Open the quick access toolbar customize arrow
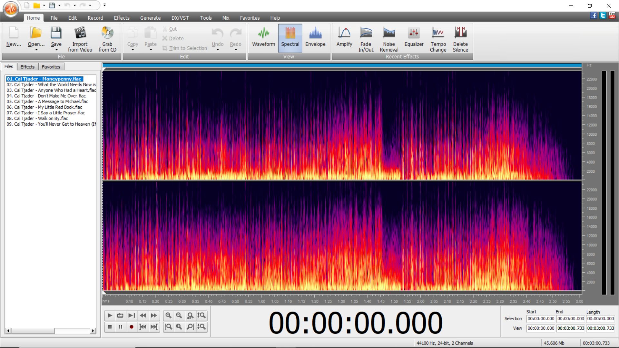The width and height of the screenshot is (619, 348). point(104,5)
